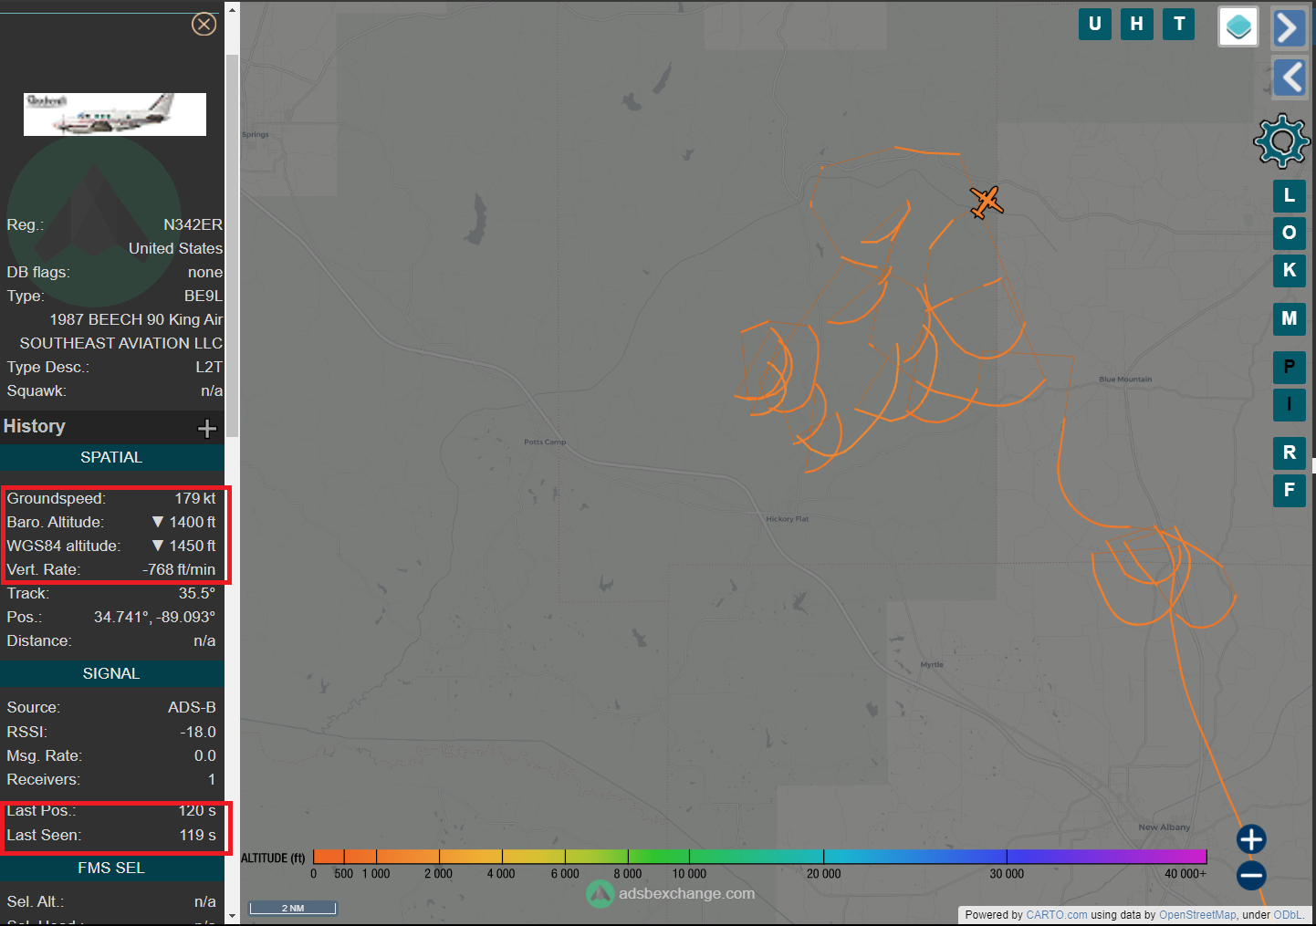Click the aircraft type value BE9L
The image size is (1316, 926).
coord(204,296)
